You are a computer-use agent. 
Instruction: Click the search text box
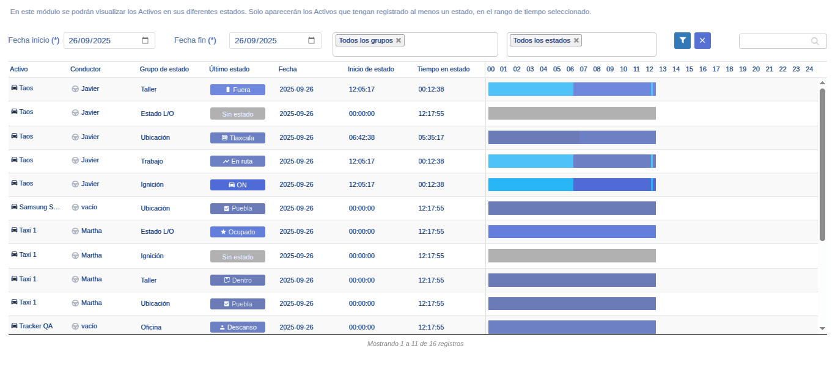tap(783, 41)
